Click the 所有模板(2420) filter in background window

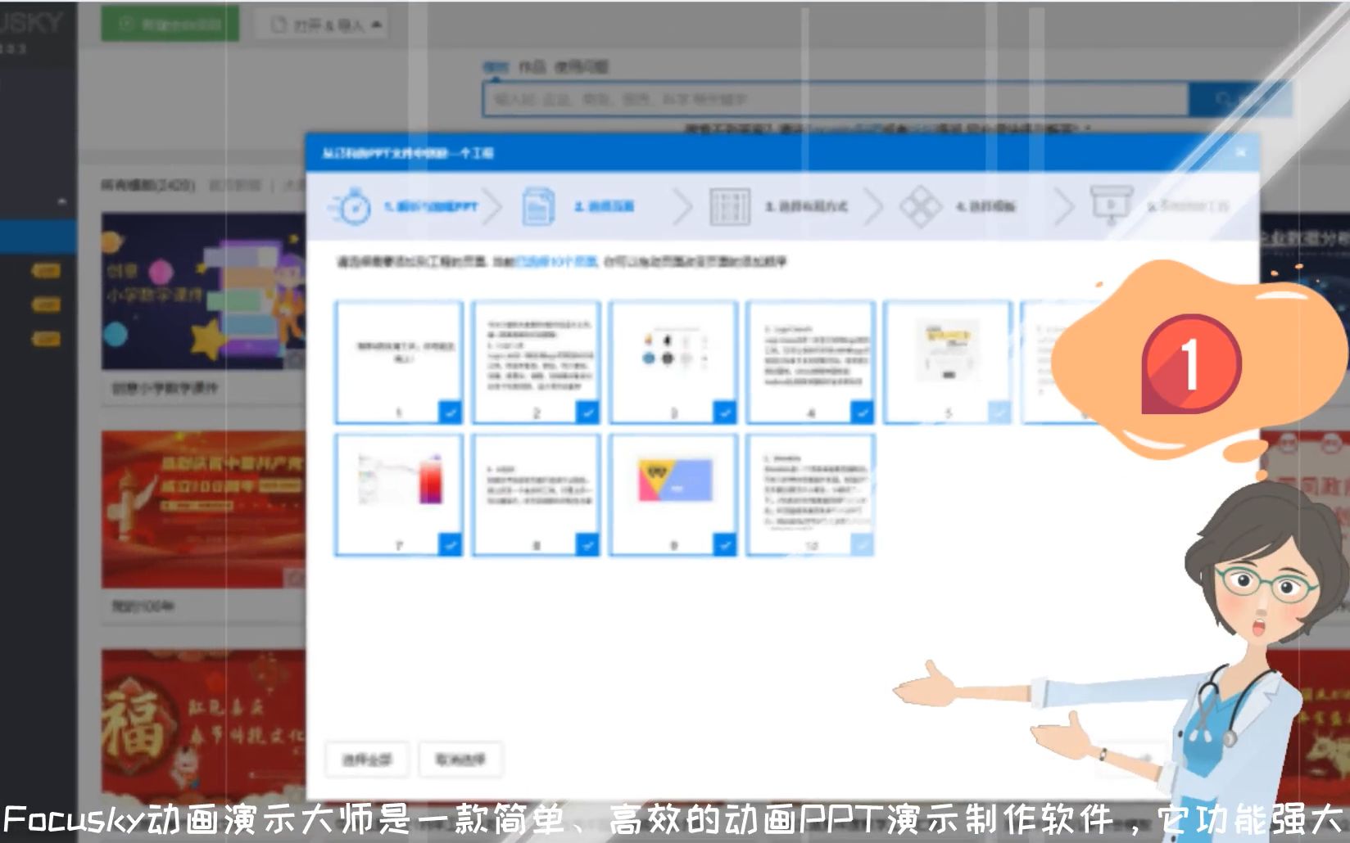coord(148,187)
